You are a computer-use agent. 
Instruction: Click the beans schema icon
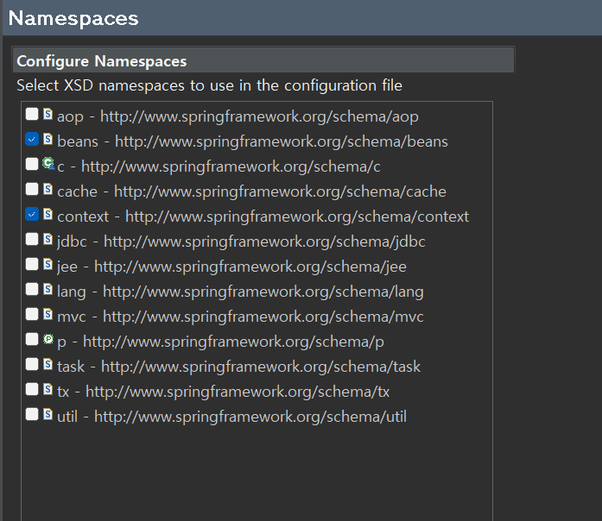48,139
